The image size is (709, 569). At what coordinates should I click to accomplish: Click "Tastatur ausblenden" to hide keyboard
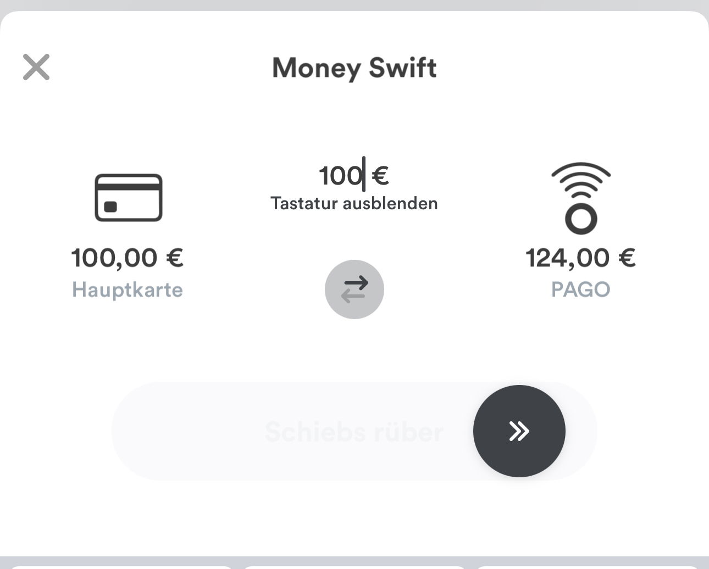(x=354, y=204)
